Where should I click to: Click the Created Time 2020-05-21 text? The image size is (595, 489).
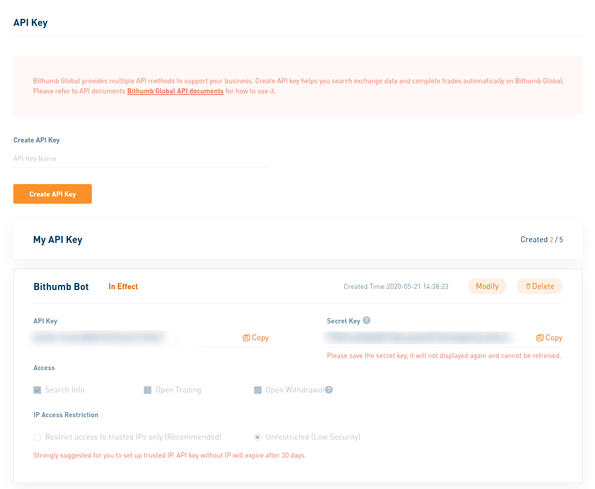(x=396, y=286)
